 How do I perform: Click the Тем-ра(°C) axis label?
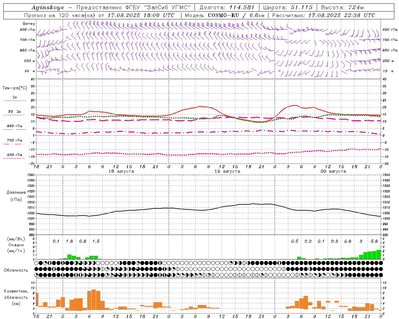[x=15, y=88]
